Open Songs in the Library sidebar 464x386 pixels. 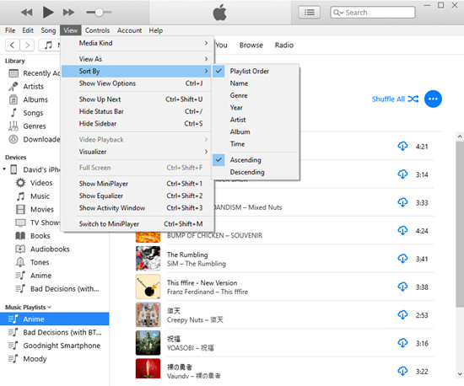pyautogui.click(x=27, y=113)
